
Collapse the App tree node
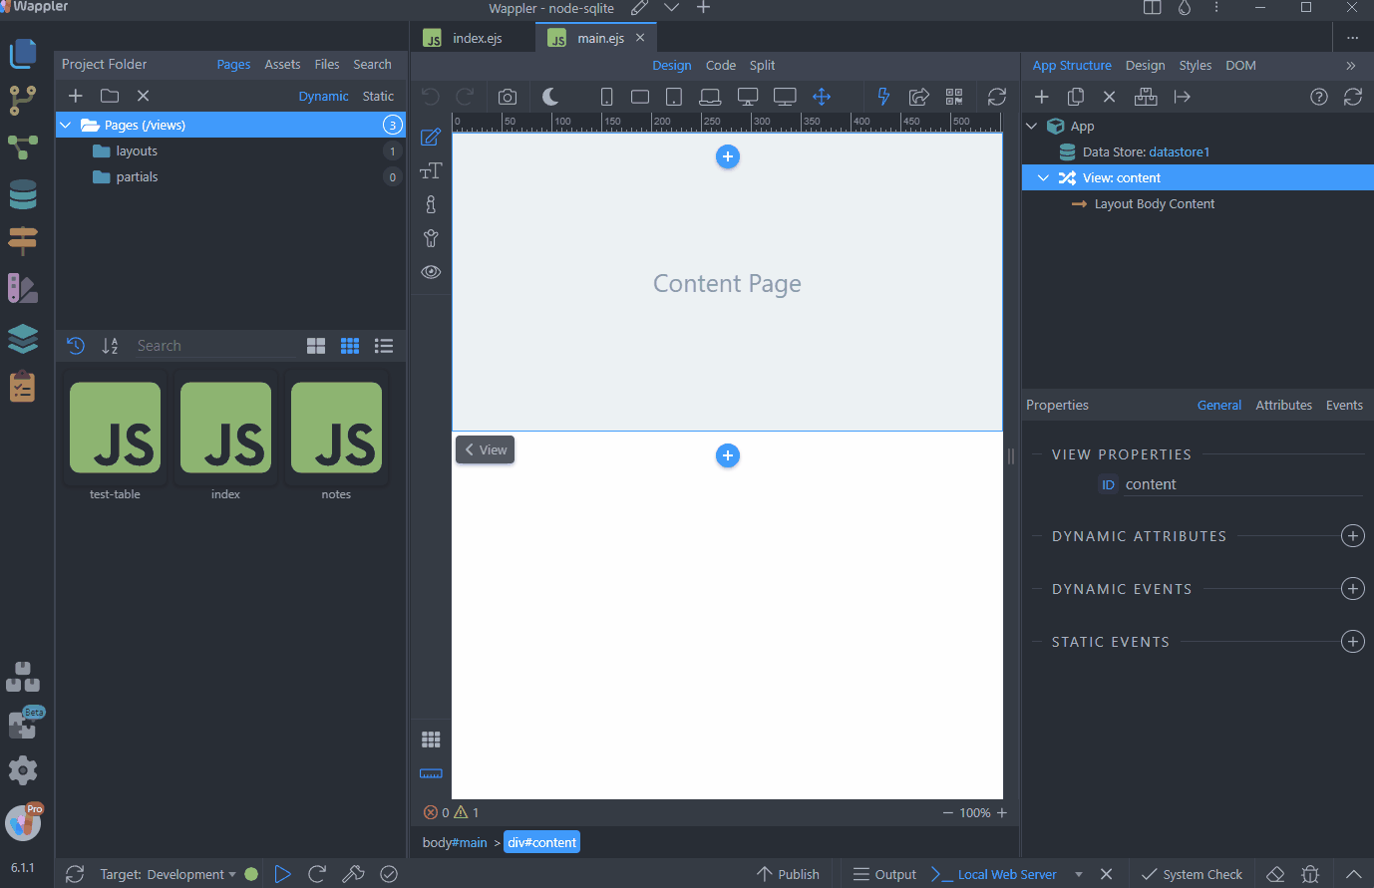(1032, 127)
